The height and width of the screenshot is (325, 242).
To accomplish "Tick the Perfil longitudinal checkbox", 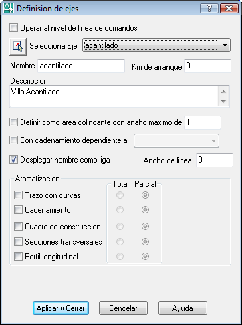I will click(x=18, y=256).
